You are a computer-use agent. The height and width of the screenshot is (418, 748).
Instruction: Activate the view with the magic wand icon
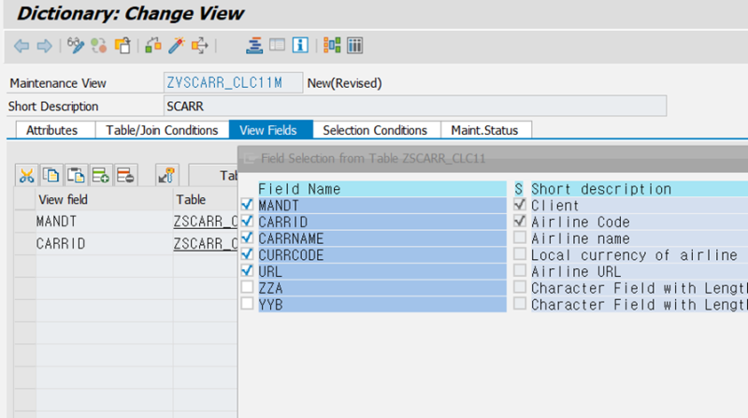pos(177,45)
